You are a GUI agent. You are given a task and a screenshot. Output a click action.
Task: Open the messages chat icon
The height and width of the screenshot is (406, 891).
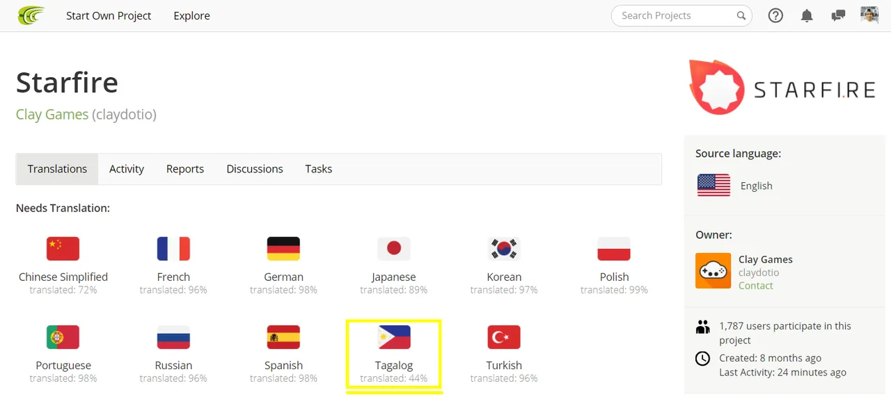838,15
